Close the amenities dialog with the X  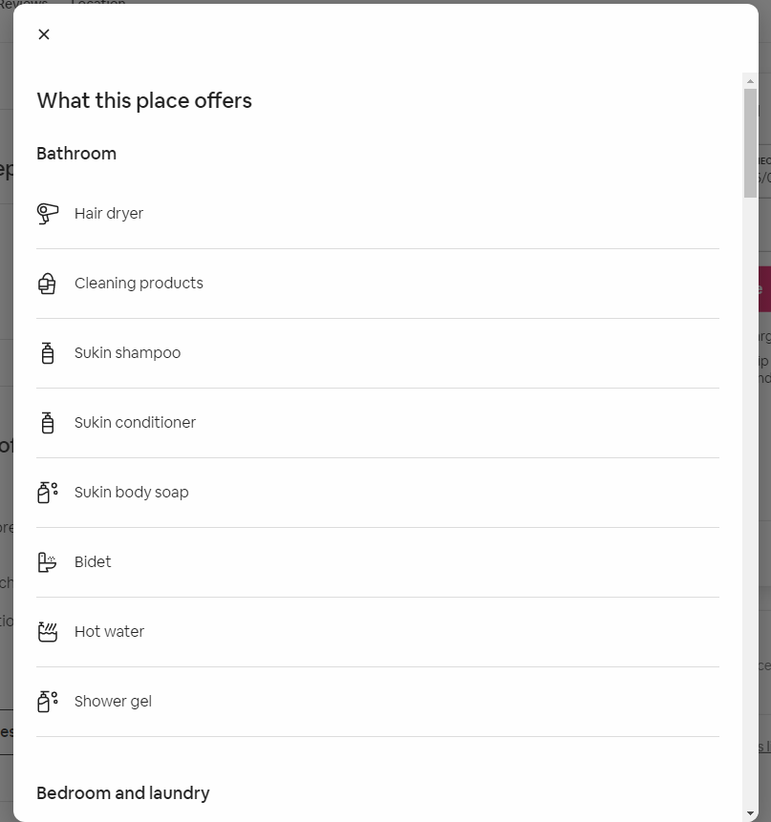point(44,34)
